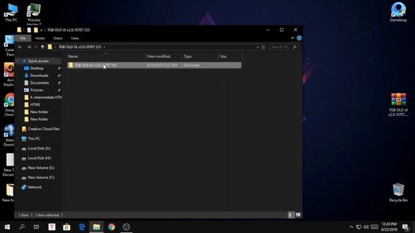Select the Process Hacker 2 desktop icon
This screenshot has height=233, width=415.
tap(34, 14)
